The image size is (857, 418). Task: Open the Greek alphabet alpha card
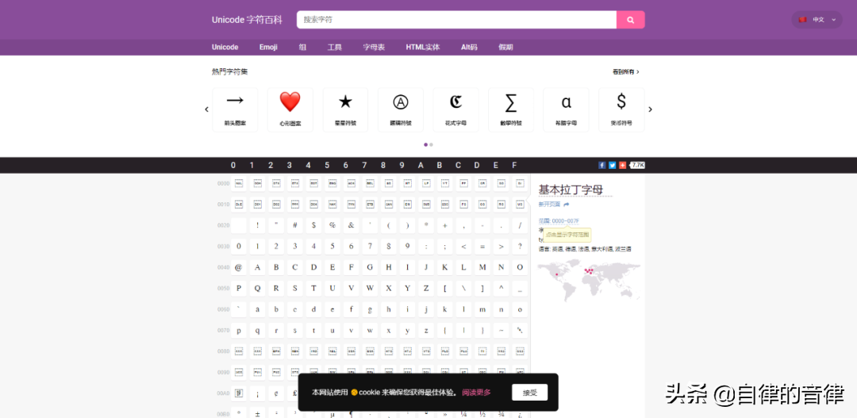pyautogui.click(x=567, y=109)
